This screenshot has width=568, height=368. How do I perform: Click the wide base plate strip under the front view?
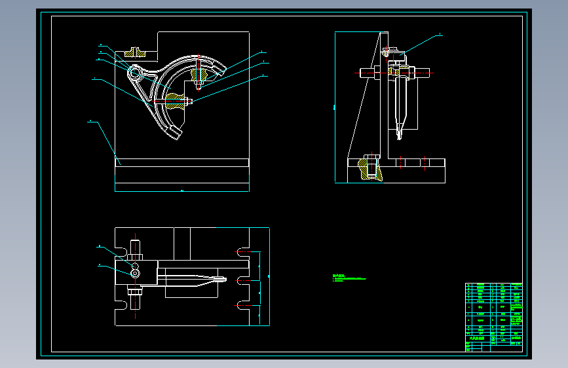pos(182,162)
